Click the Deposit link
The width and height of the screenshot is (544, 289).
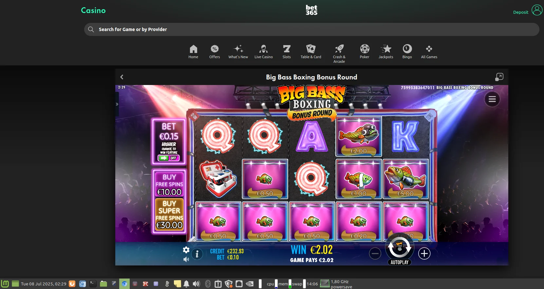(520, 12)
